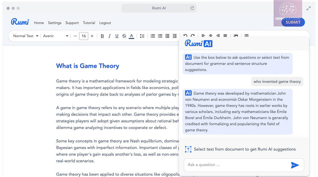Image resolution: width=318 pixels, height=177 pixels.
Task: Click the paragraph starting 'A game in game theory'
Action: pos(118,118)
